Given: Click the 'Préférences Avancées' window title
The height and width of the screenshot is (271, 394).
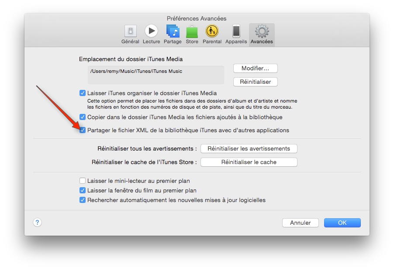Looking at the screenshot, I should click(197, 19).
